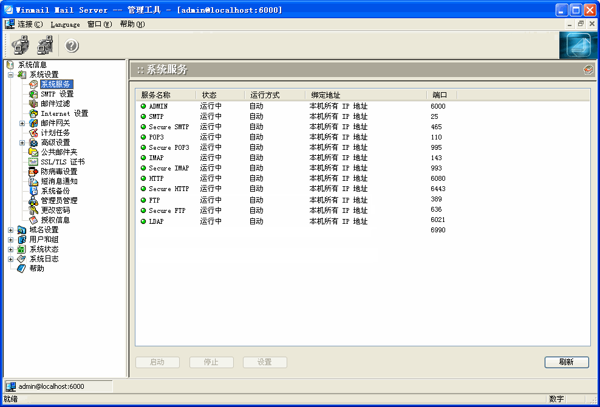Screen dimensions: 600x407
Task: Expand the 域名设置 tree node
Action: click(11, 230)
